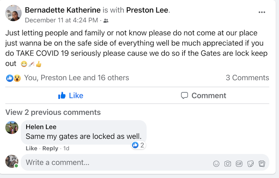The image size is (279, 178).
Task: Click the avatar sticker icon at far right
Action: (262, 163)
